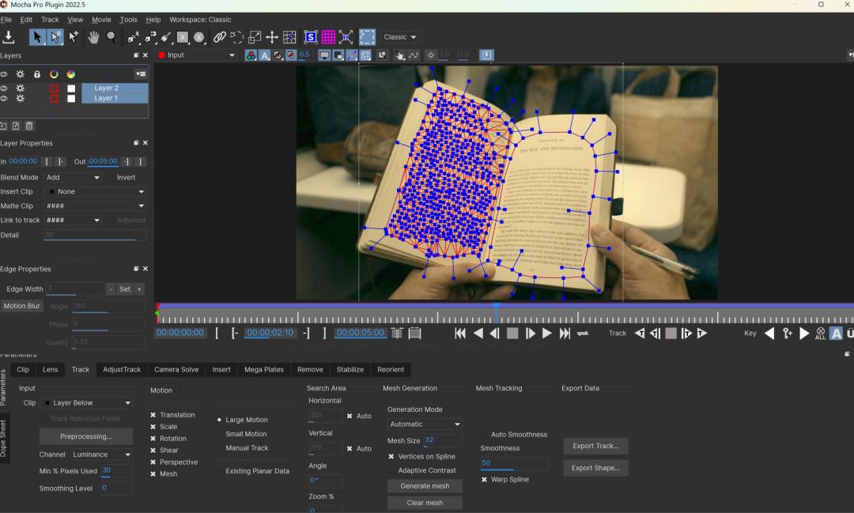Screen dimensions: 854x513
Task: Click the Smoothness value slider
Action: pos(512,463)
